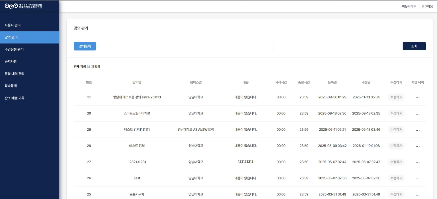Click the 캠퍼스명 column header

click(x=196, y=82)
